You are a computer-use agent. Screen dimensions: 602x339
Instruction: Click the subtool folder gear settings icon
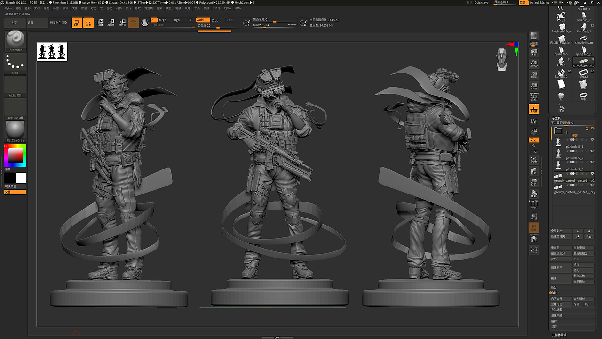[x=587, y=129]
